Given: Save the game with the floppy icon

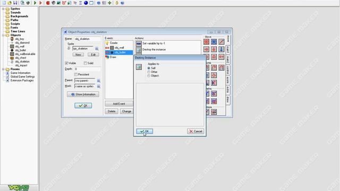Looking at the screenshot, I should point(15,3).
